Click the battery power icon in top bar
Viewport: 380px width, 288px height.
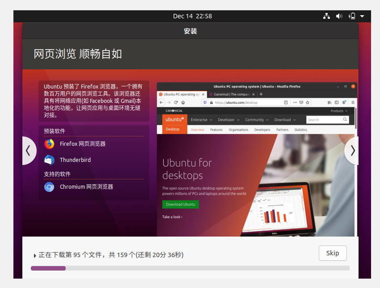click(x=352, y=16)
